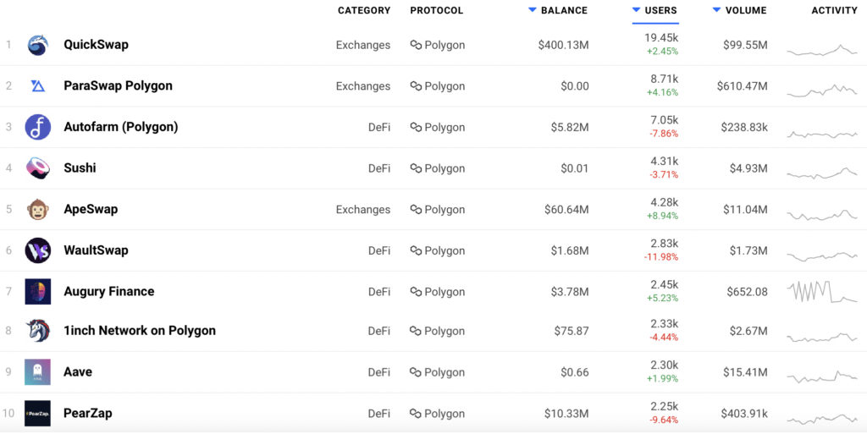Viewport: 867px width, 434px height.
Task: Click the Protocol column header
Action: 436,10
